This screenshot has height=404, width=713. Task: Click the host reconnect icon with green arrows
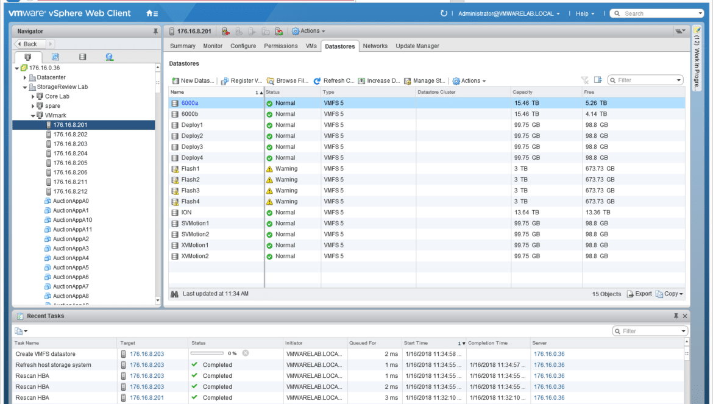click(x=279, y=31)
